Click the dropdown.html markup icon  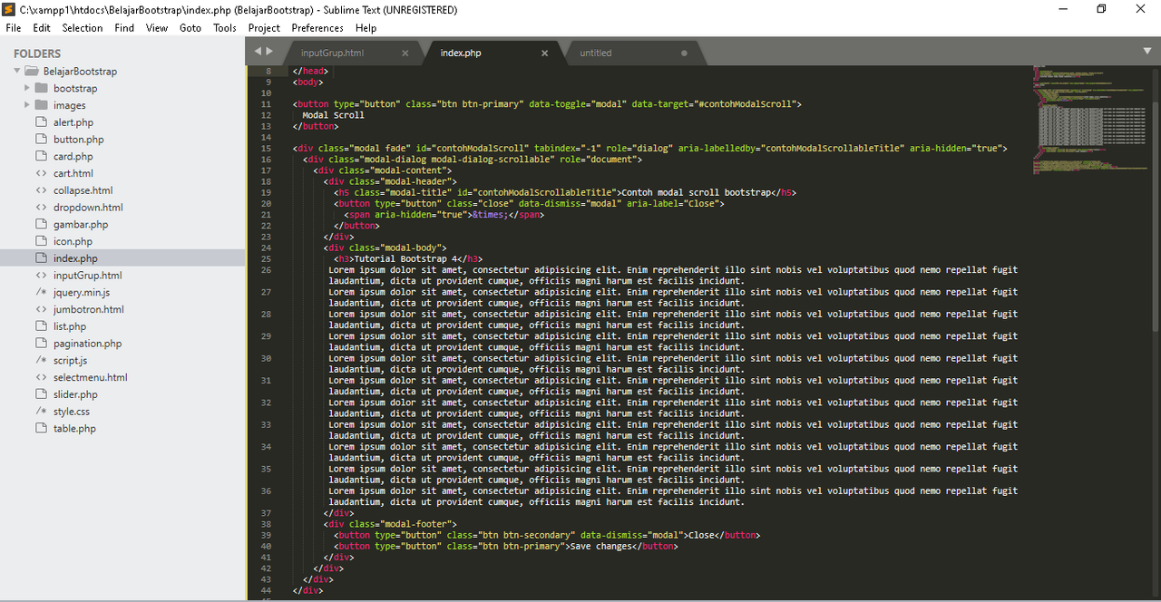coord(41,208)
